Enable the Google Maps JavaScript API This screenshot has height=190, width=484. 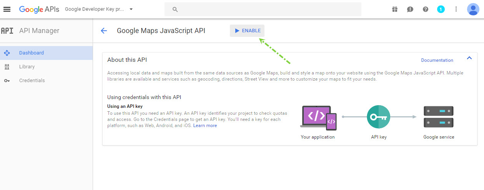tap(247, 31)
